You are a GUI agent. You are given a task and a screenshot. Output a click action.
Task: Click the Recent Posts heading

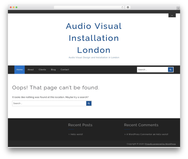tap(80, 125)
